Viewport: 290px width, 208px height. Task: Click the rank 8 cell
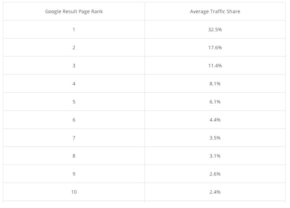pos(74,156)
